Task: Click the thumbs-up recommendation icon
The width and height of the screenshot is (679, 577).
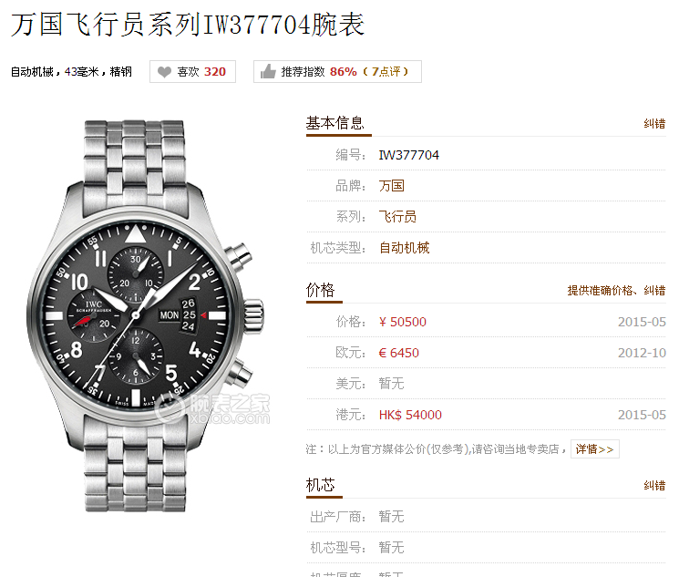Action: [x=268, y=71]
